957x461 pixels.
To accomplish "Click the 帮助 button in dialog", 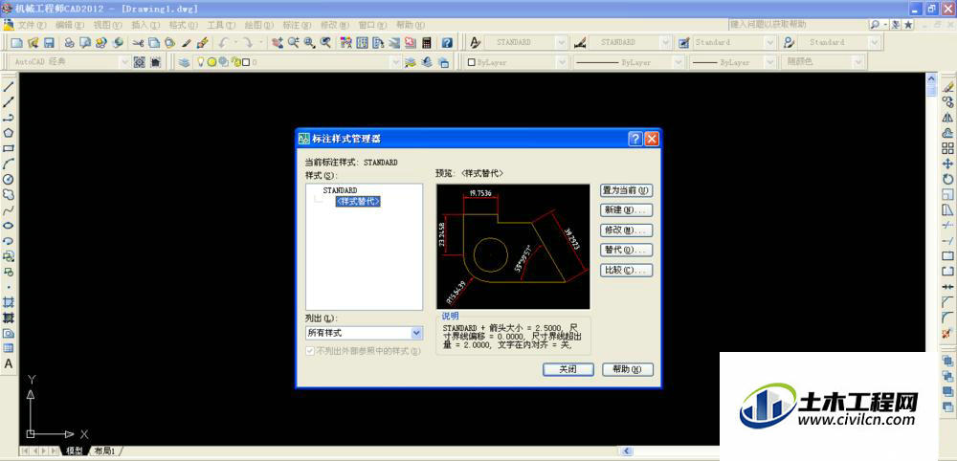I will click(628, 369).
